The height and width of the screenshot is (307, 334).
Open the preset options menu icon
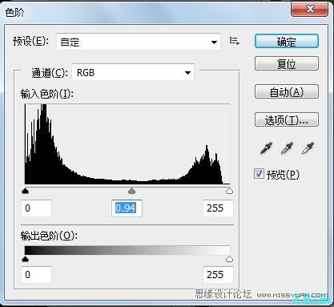click(x=234, y=41)
